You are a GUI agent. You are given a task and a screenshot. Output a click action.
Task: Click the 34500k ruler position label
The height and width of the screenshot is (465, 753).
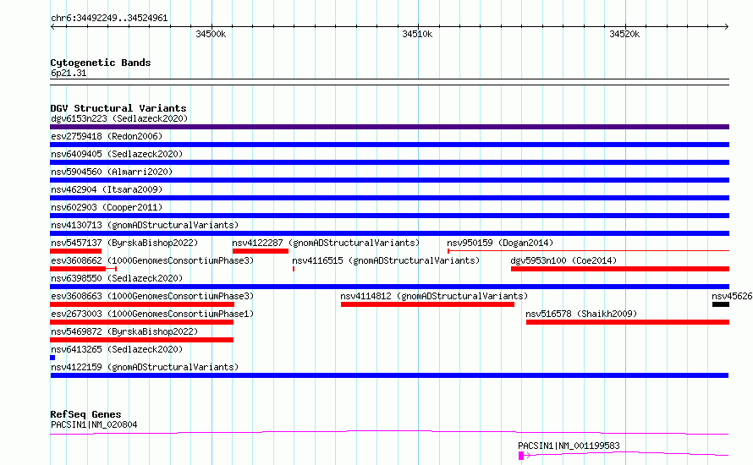211,34
